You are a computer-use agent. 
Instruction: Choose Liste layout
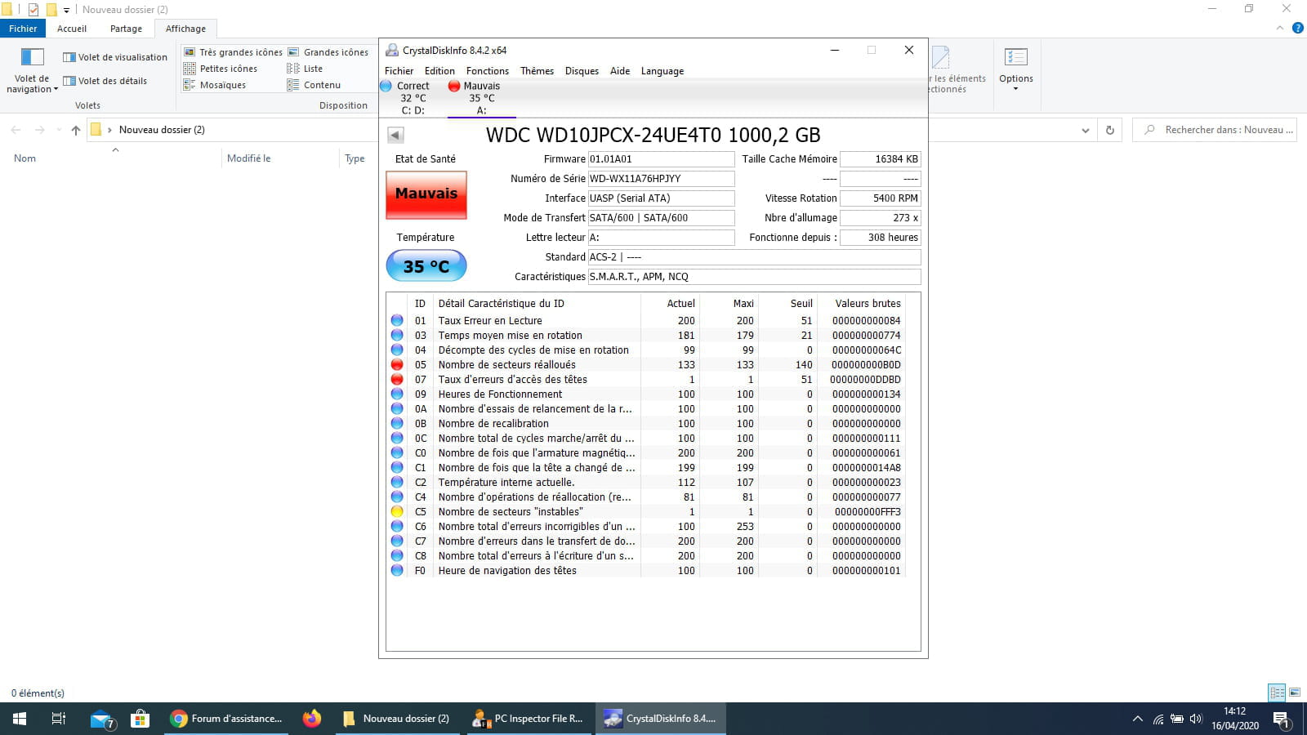[x=305, y=69]
